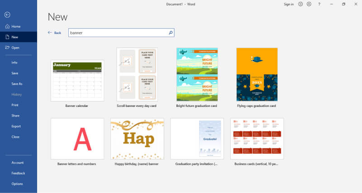Select Save in the sidebar
This screenshot has width=362, height=193.
15,73
